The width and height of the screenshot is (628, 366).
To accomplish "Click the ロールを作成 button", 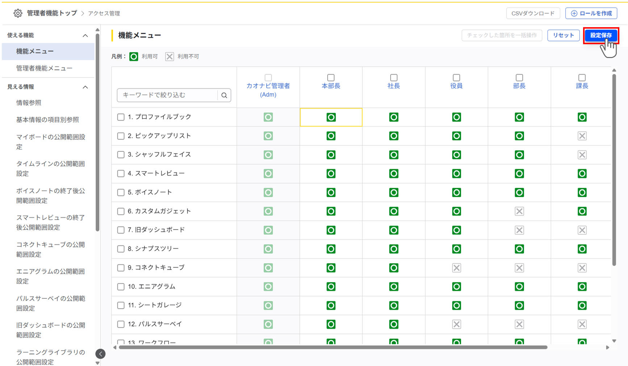I will click(591, 13).
